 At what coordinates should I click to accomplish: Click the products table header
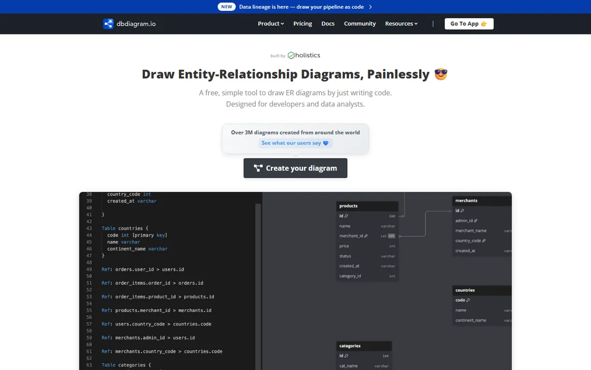pos(367,206)
